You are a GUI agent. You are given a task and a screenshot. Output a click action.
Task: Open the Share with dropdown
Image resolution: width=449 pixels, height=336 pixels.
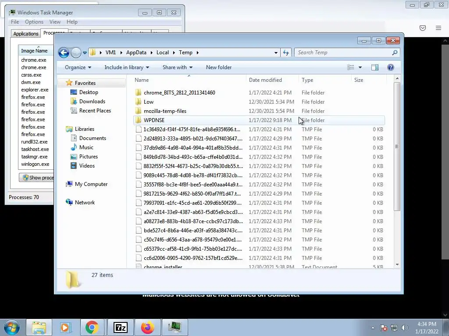click(x=177, y=67)
